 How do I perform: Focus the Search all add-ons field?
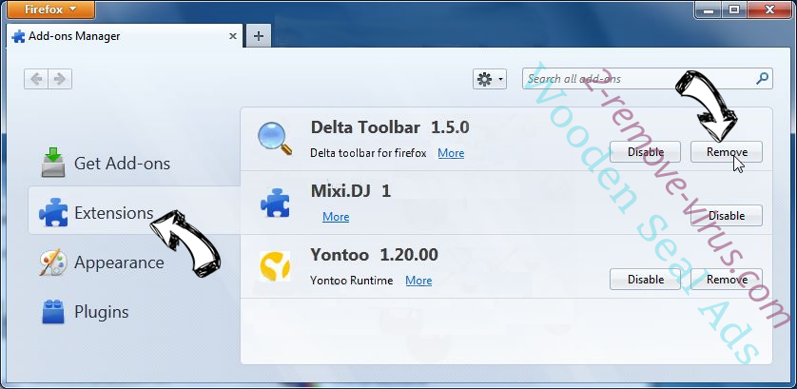pyautogui.click(x=637, y=79)
